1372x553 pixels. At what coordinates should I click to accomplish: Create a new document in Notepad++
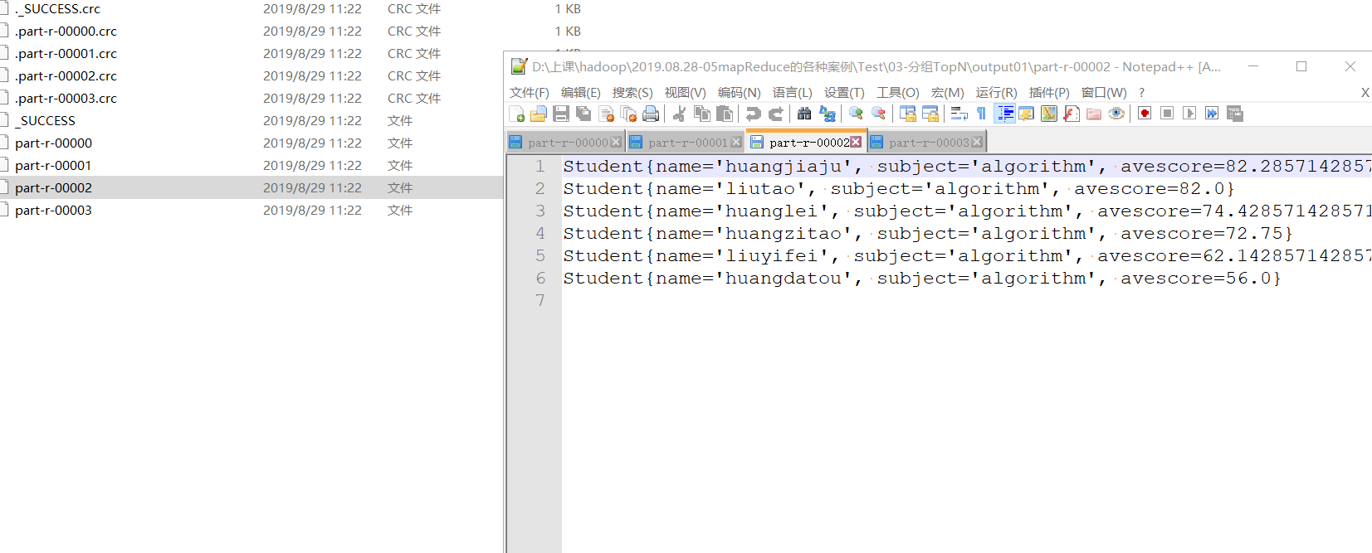point(516,114)
